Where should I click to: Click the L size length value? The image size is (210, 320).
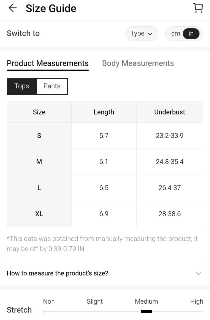pos(104,188)
